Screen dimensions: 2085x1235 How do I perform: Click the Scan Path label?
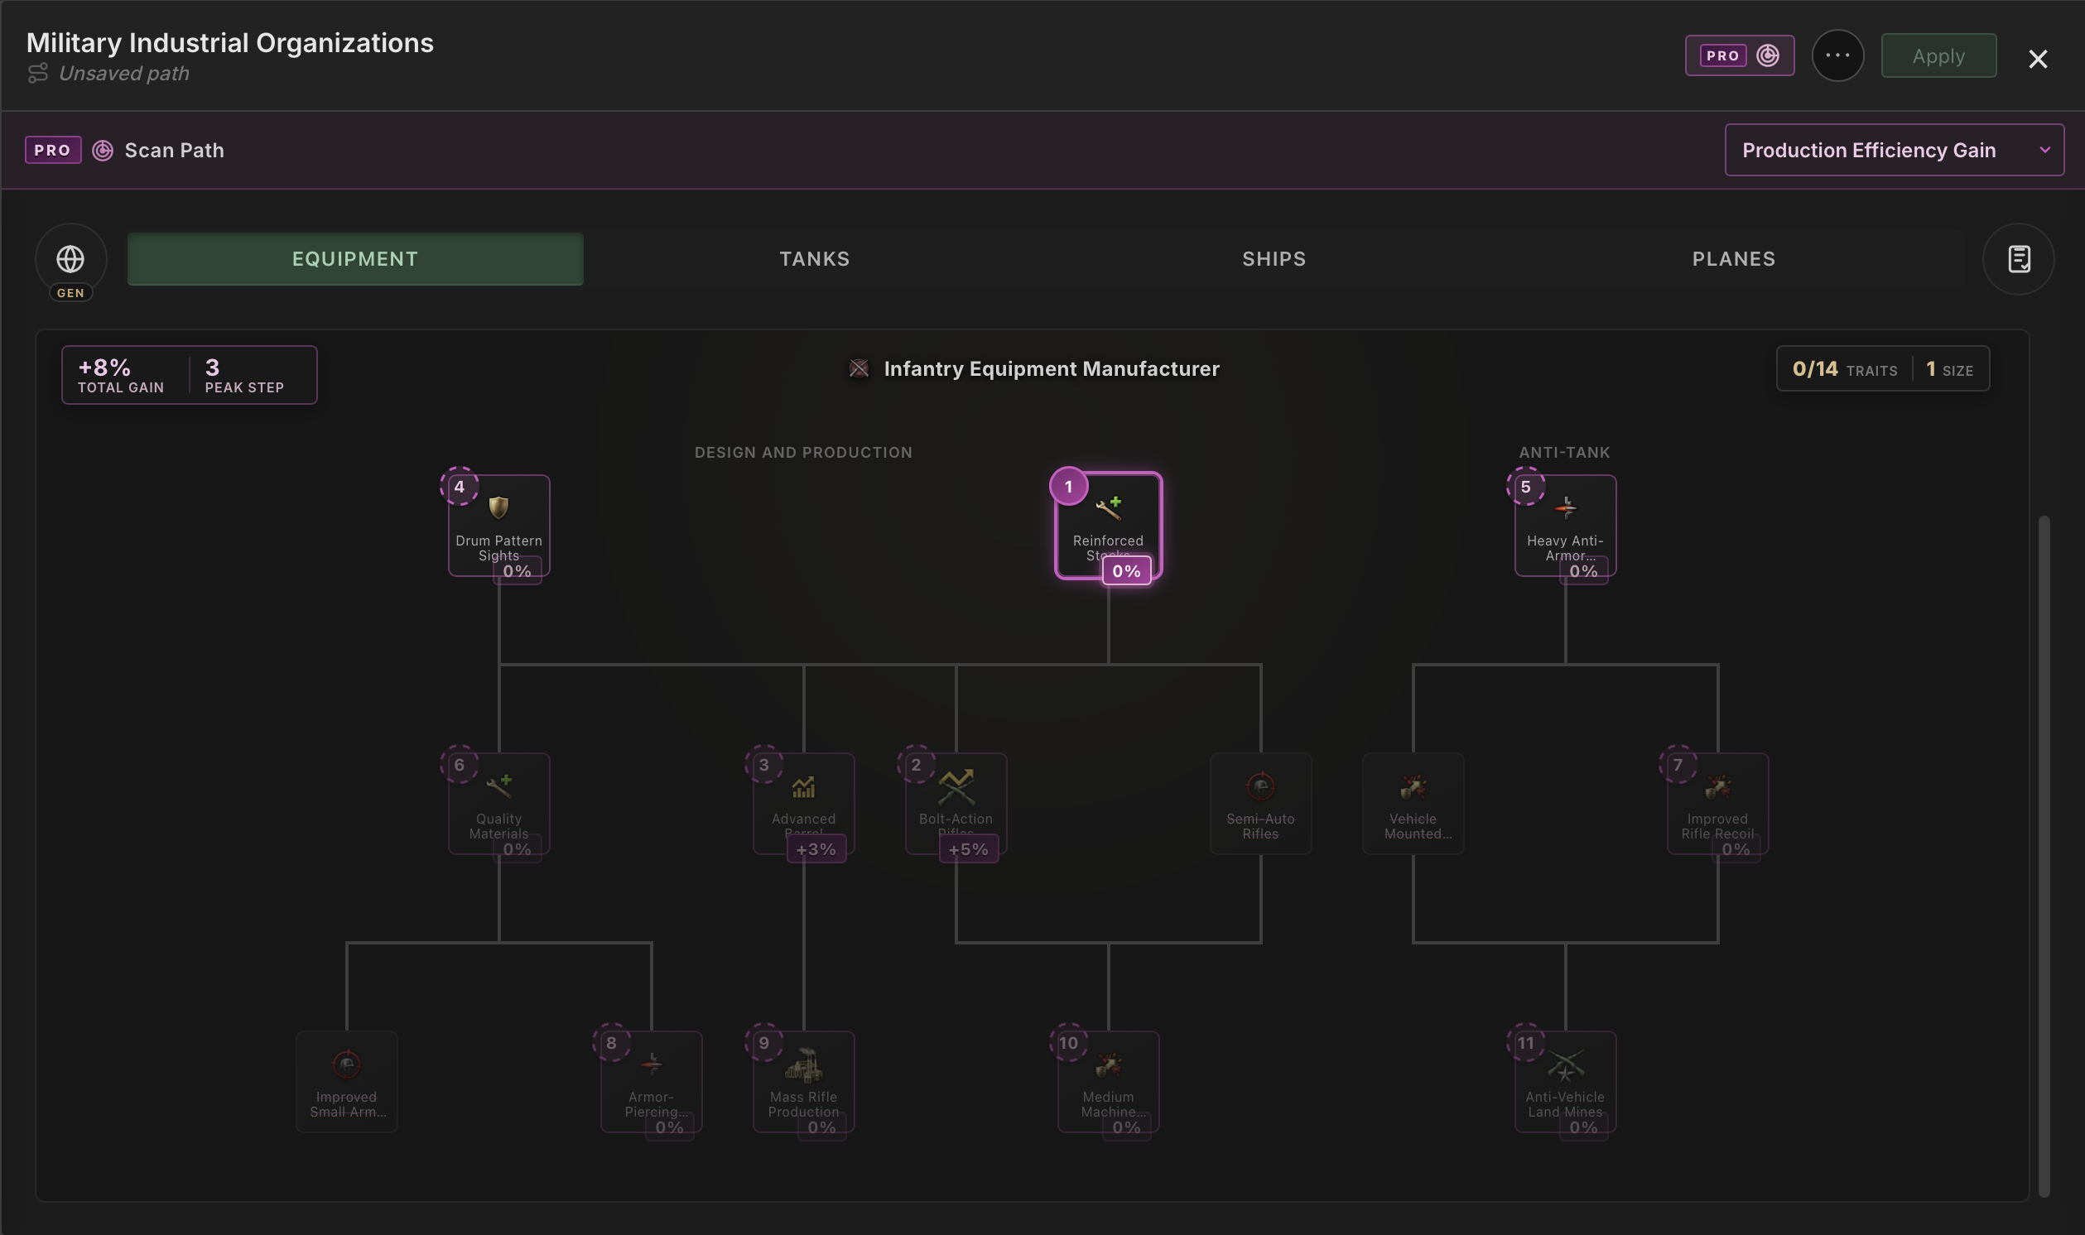tap(174, 151)
